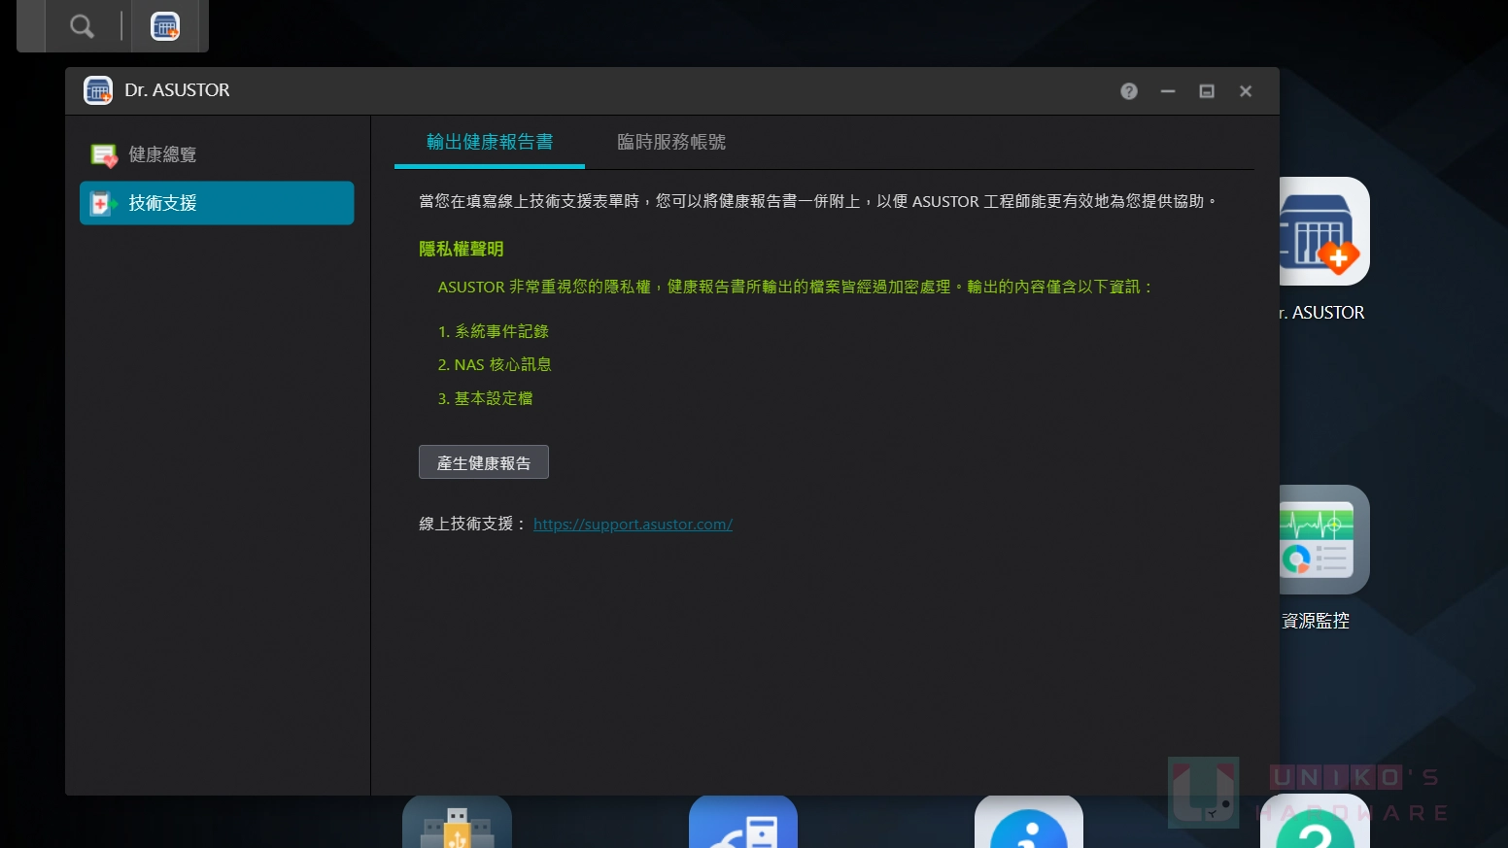This screenshot has height=848, width=1508.
Task: Open the blue server desktop icon
Action: click(743, 822)
